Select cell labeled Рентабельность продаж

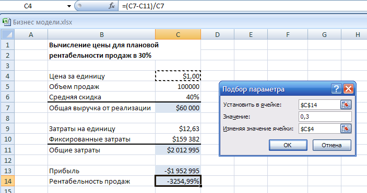[101, 181]
